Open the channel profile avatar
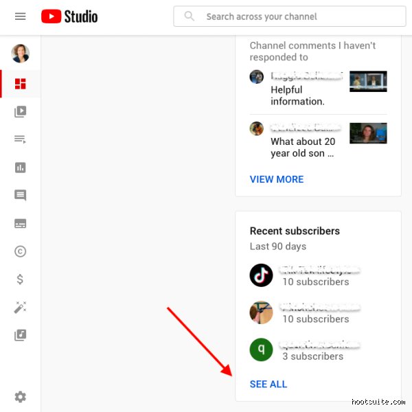Viewport: 412px width, 412px height. tap(20, 54)
